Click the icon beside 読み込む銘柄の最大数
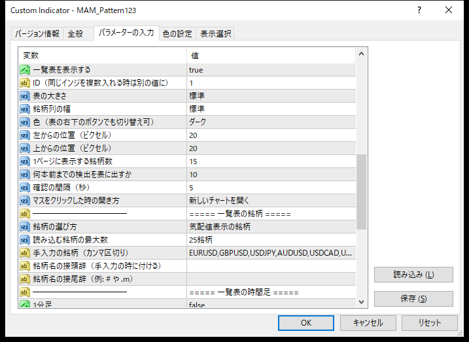Viewport: 469px width, 342px height. click(25, 240)
